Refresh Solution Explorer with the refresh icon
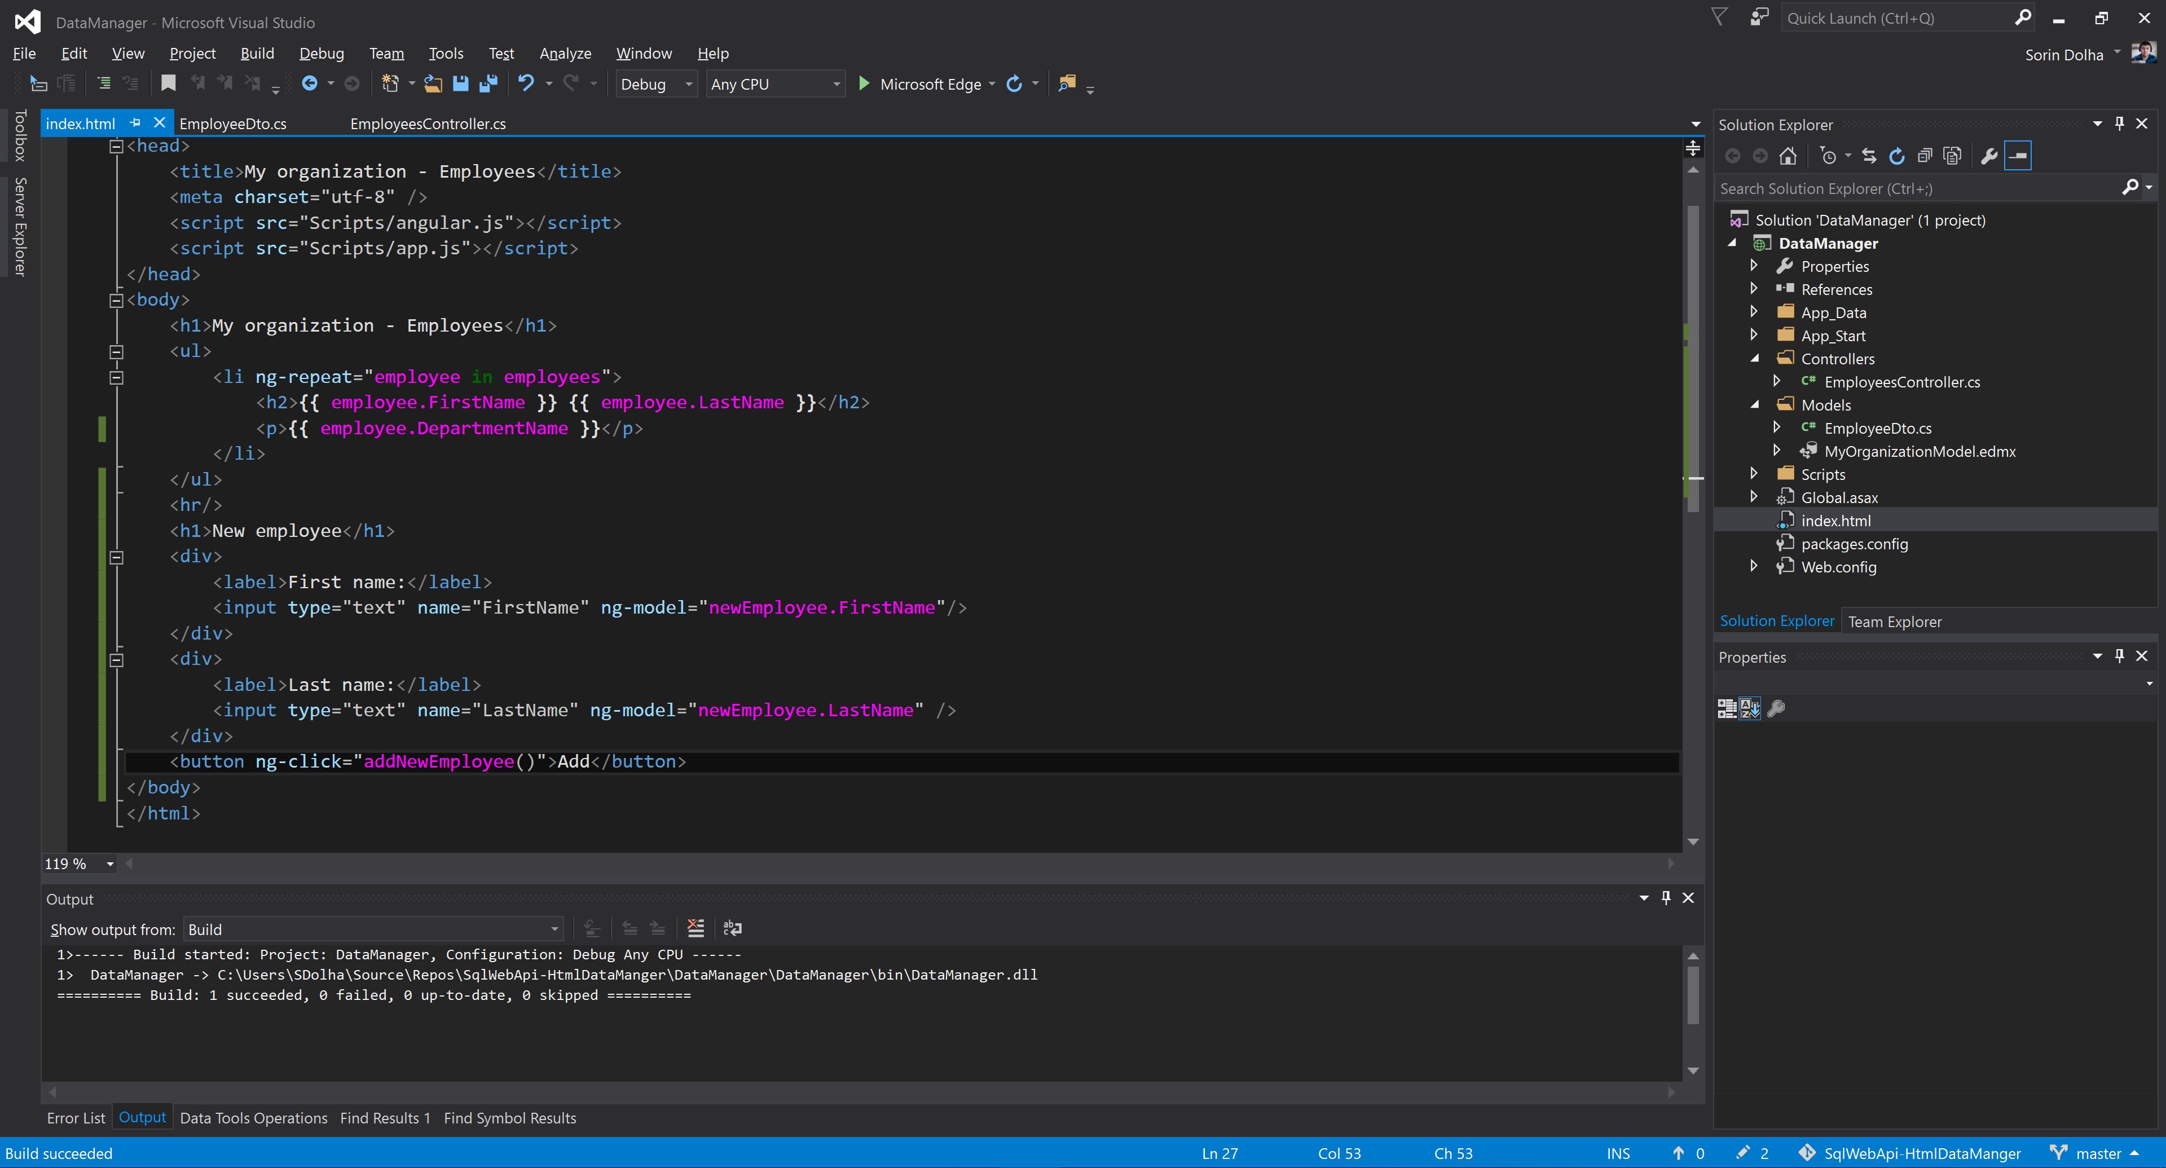The height and width of the screenshot is (1168, 2166). point(1897,156)
